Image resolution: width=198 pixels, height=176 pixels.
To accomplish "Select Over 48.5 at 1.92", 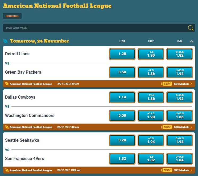I will [x=180, y=97].
